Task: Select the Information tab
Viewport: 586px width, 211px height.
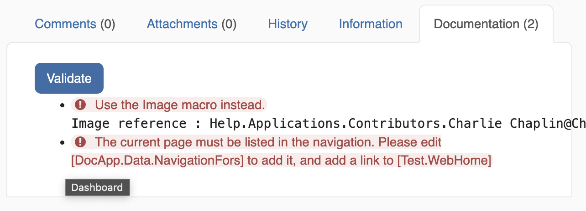Action: 371,24
